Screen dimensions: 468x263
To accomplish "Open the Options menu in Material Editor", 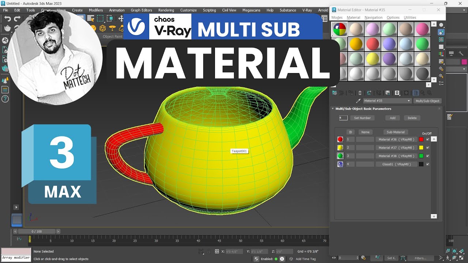I will (393, 18).
